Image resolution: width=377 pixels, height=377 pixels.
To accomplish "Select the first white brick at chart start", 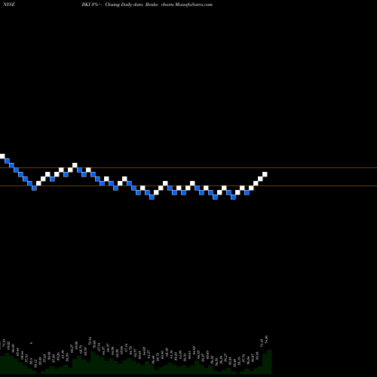I will [2, 156].
